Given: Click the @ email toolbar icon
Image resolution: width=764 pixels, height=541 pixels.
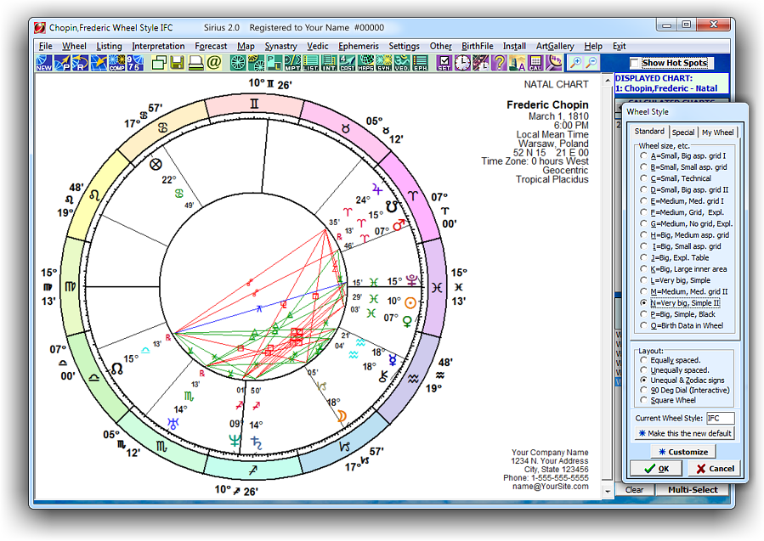Looking at the screenshot, I should tap(213, 63).
